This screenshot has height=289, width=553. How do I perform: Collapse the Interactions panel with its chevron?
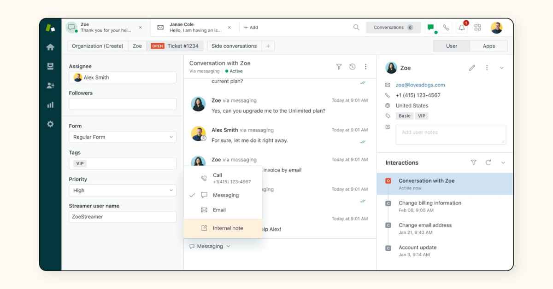tap(502, 162)
